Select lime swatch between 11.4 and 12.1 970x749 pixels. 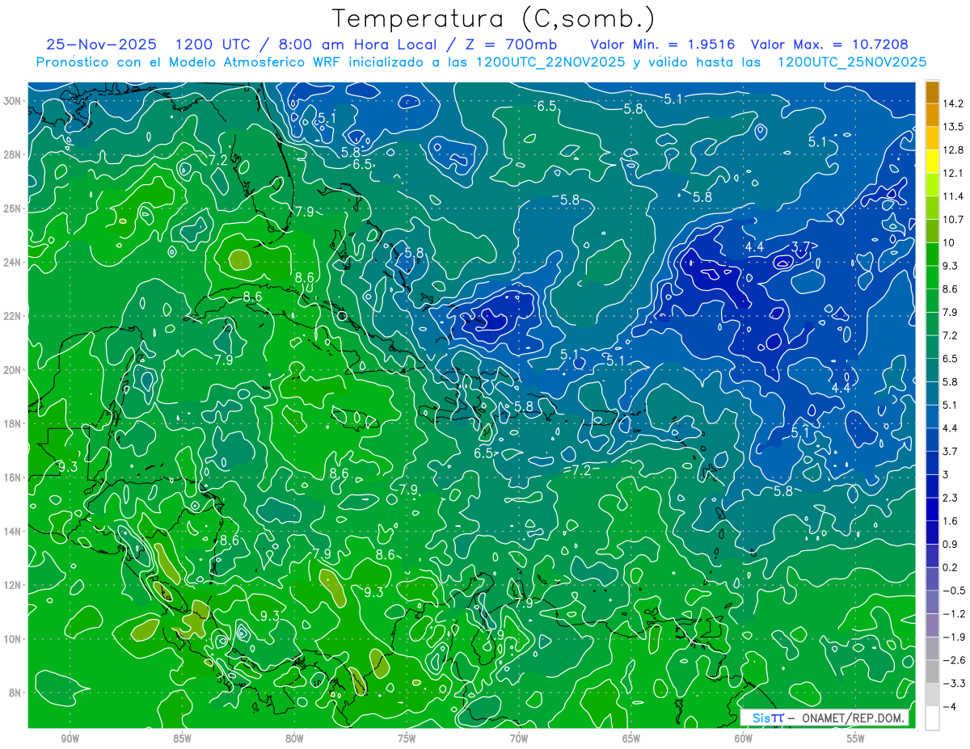[932, 185]
